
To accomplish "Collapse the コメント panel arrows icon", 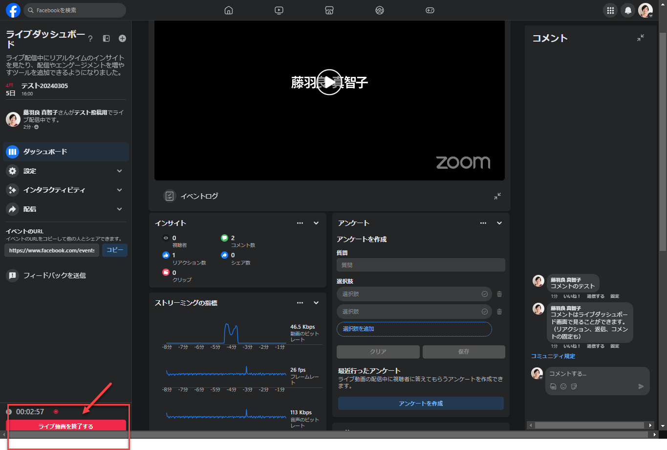I will pyautogui.click(x=641, y=38).
